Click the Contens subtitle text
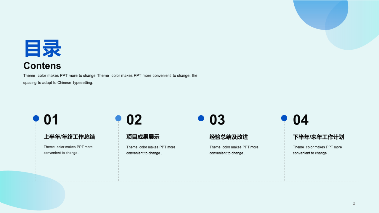The image size is (379, 213). tap(42, 66)
